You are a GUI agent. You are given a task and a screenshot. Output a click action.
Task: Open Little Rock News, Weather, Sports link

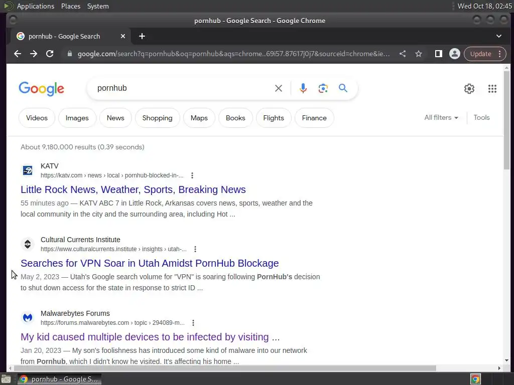[x=133, y=189]
